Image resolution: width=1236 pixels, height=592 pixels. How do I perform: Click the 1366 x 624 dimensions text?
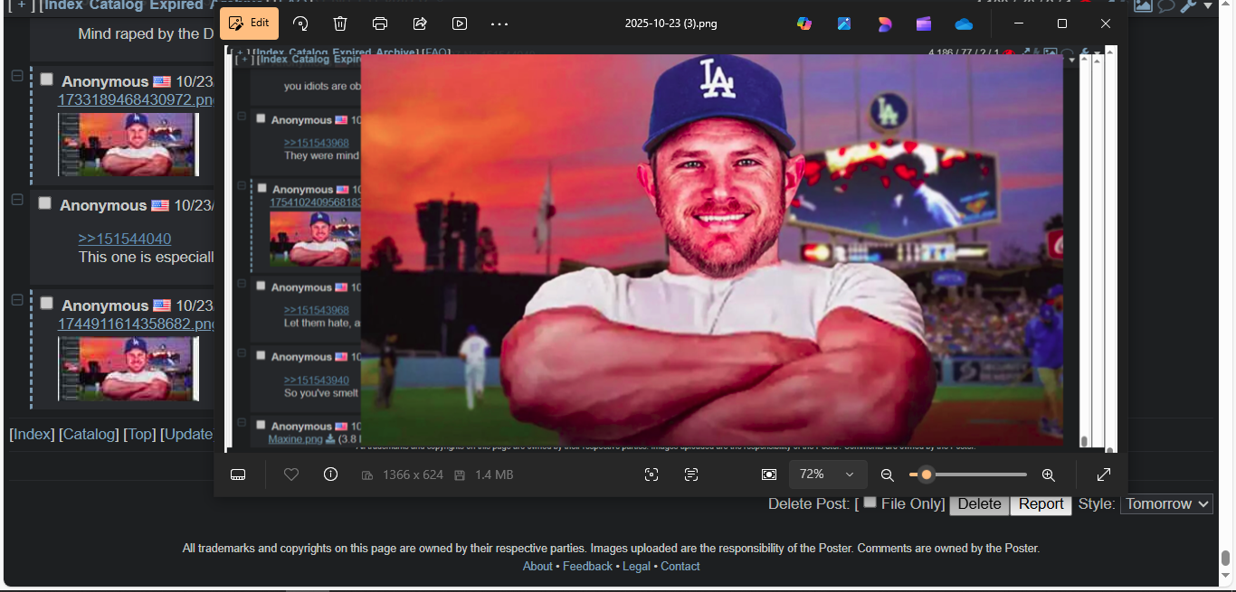tap(413, 475)
